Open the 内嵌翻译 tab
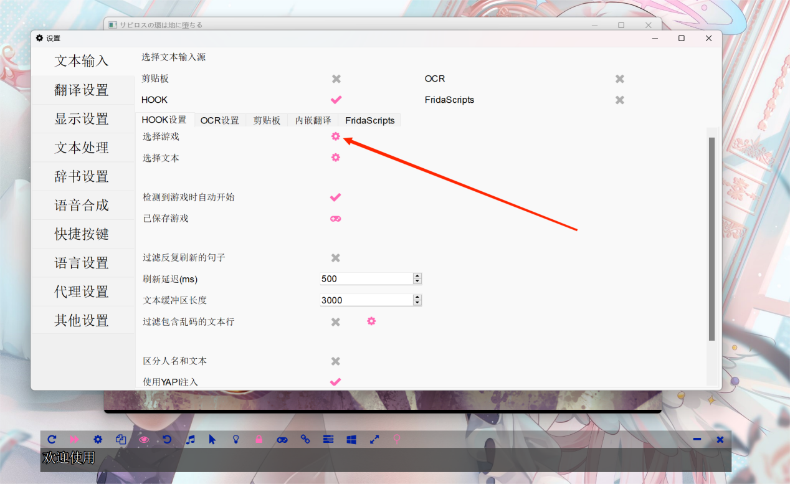 [x=313, y=120]
